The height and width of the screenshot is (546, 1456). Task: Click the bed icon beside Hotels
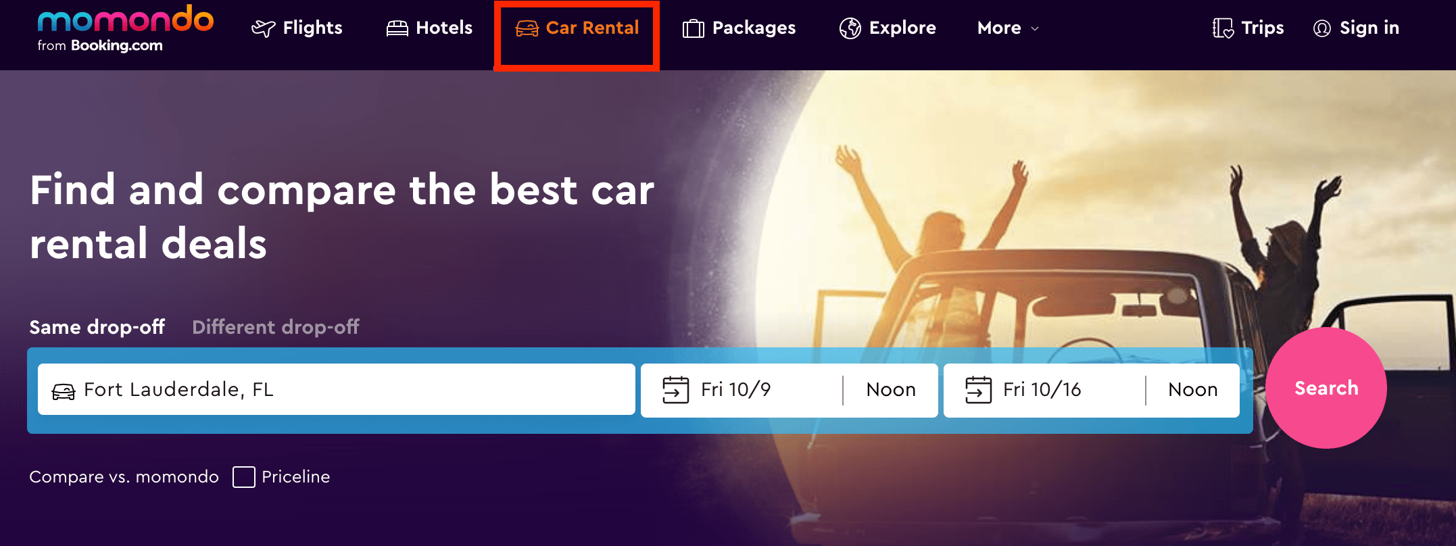397,28
